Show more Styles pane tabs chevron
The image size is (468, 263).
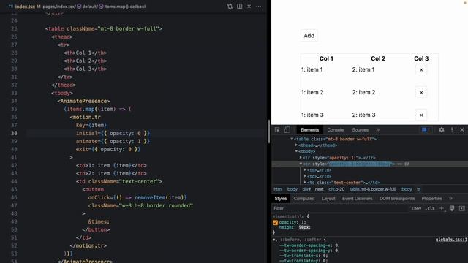(x=450, y=199)
